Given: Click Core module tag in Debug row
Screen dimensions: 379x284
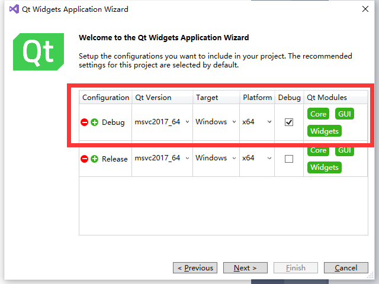Looking at the screenshot, I should pyautogui.click(x=318, y=114).
